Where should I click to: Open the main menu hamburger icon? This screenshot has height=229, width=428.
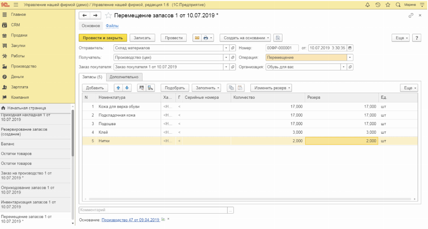click(x=15, y=5)
